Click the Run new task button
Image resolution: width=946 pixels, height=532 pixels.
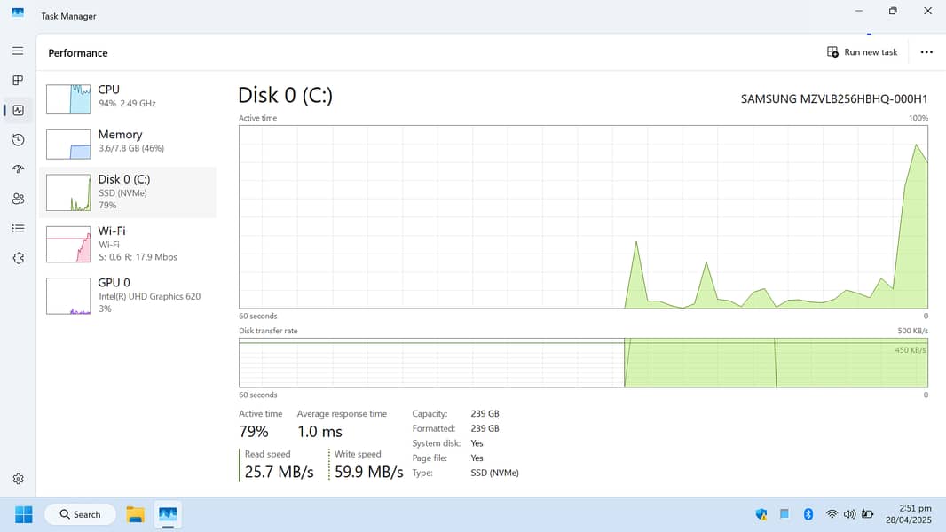coord(862,52)
